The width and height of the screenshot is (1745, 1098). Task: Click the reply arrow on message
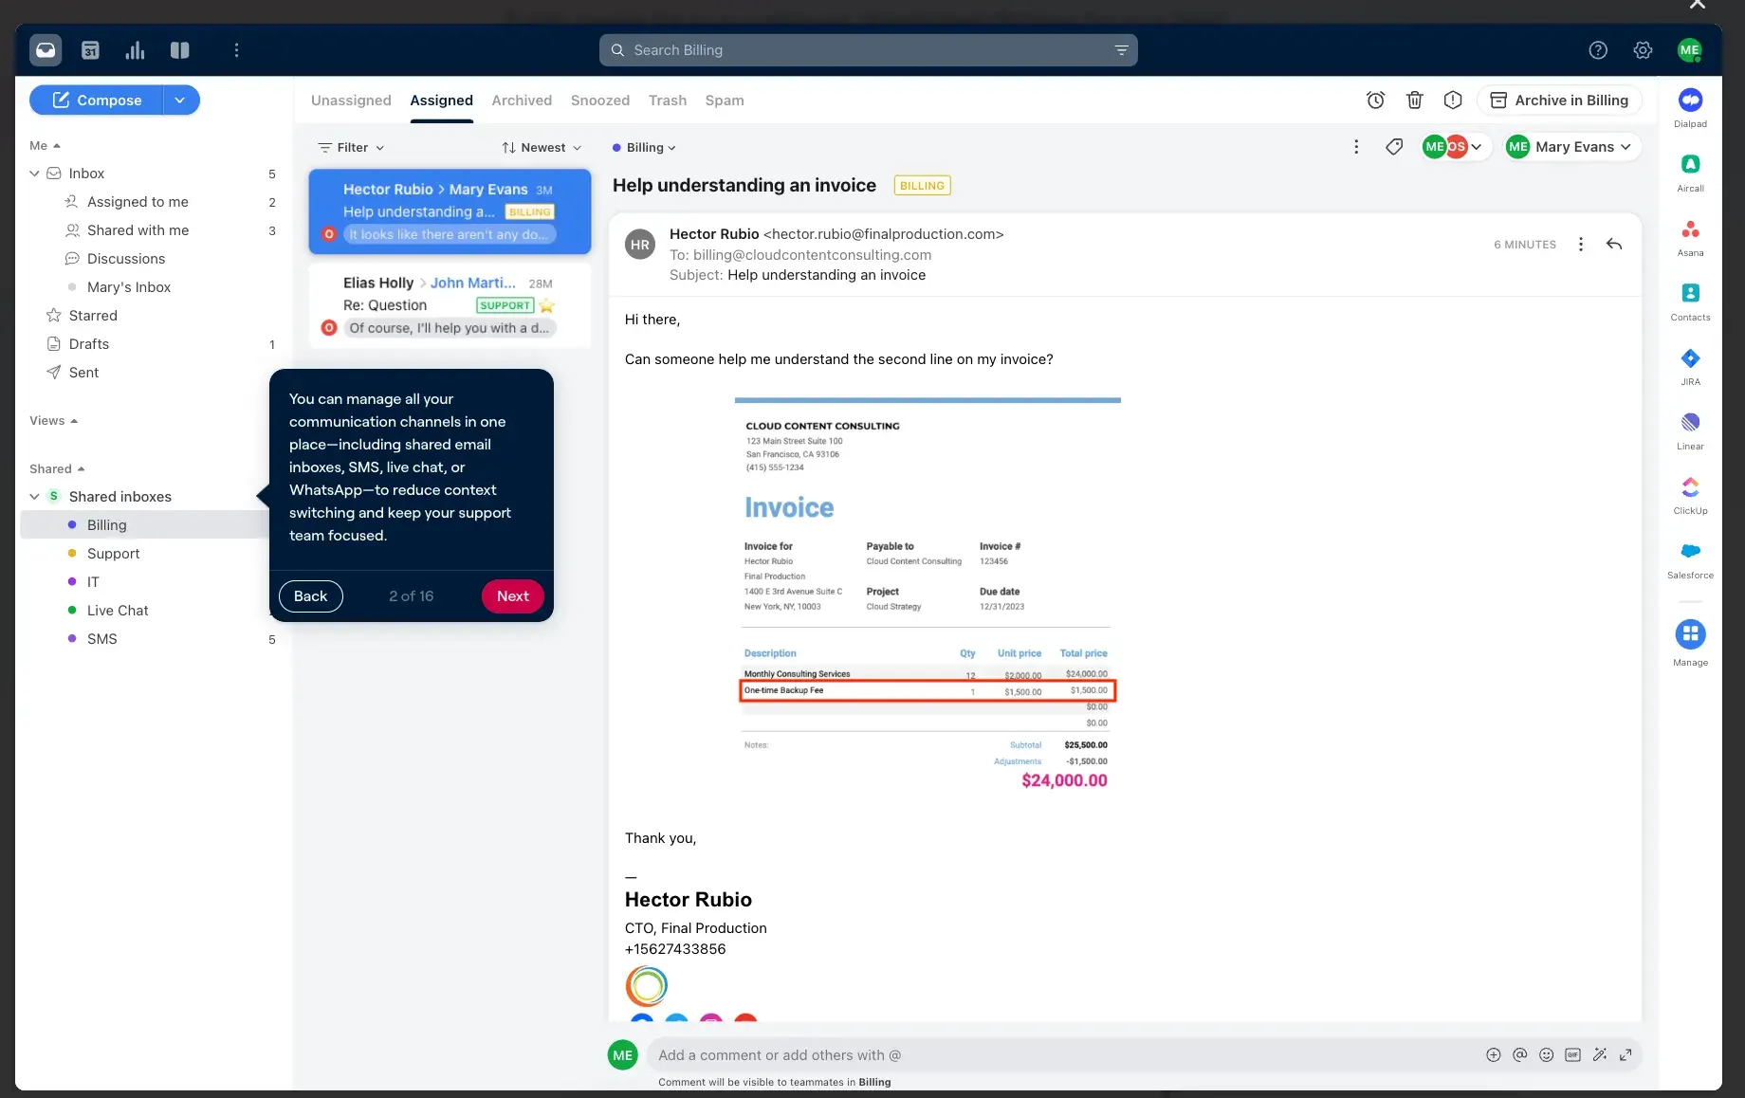1614,245
